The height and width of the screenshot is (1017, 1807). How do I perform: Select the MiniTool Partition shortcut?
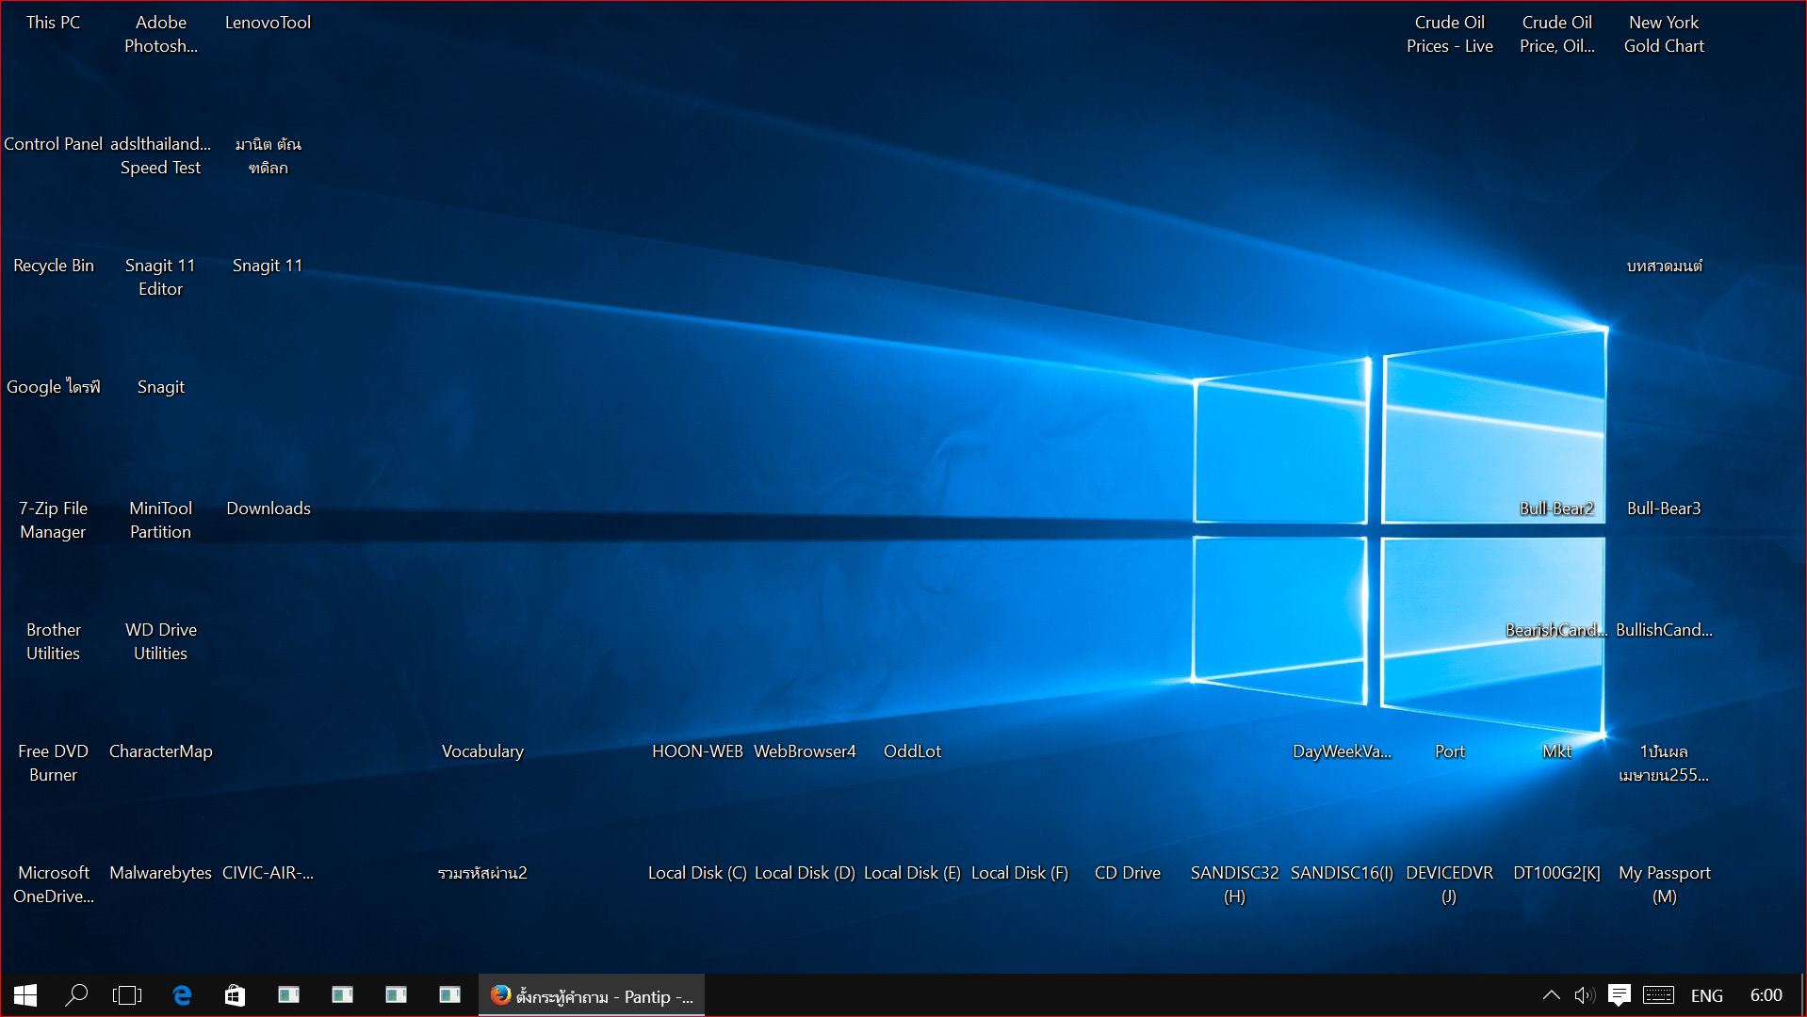161,520
